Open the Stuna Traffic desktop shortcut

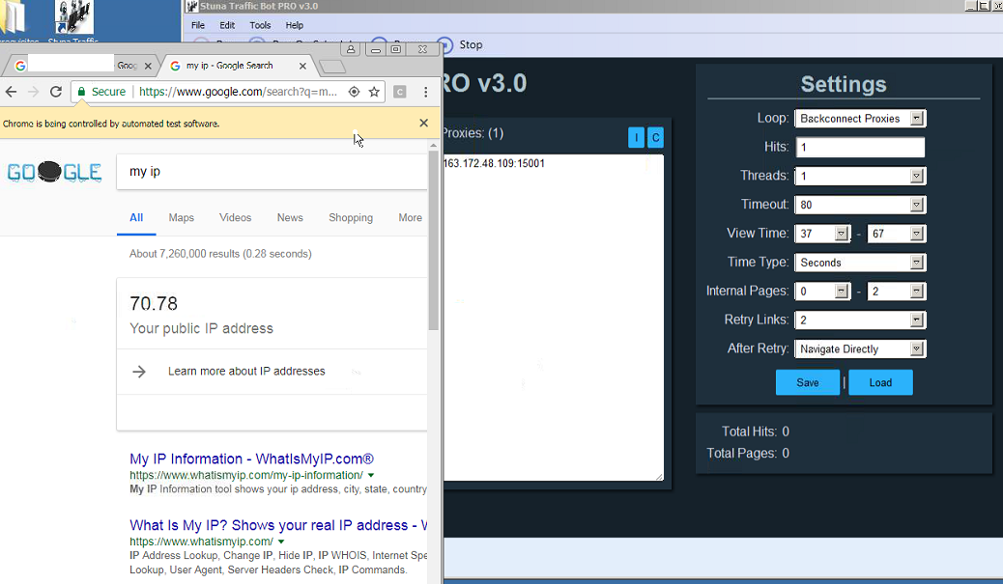click(73, 20)
